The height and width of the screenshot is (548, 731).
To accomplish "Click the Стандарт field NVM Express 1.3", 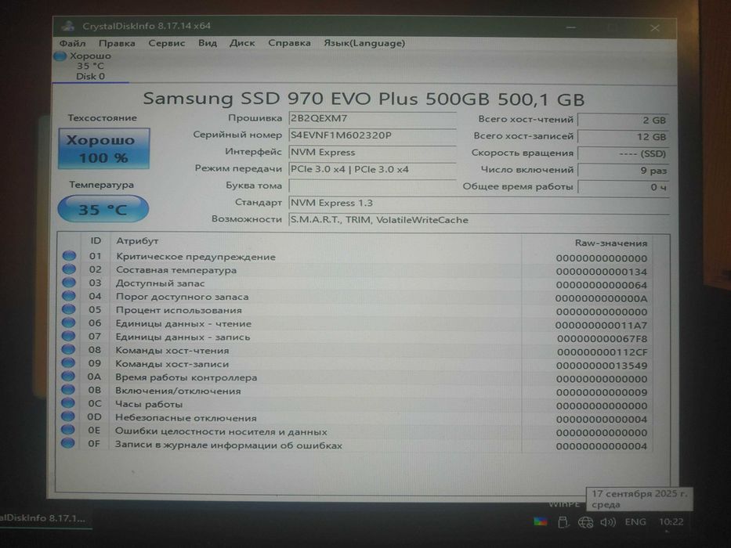I will pos(479,204).
